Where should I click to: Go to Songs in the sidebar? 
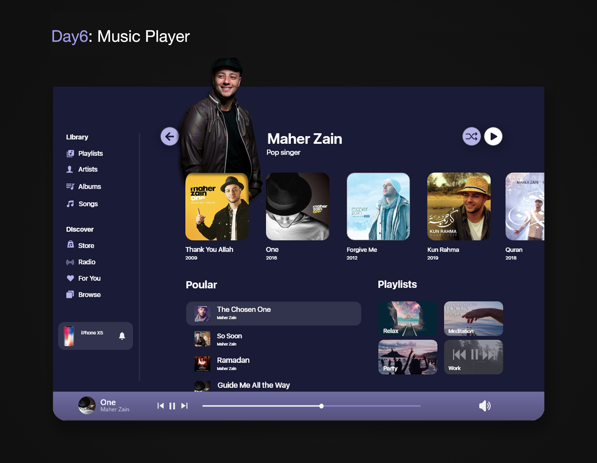[88, 204]
